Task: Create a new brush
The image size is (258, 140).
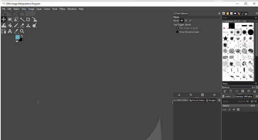Action: pos(231,91)
